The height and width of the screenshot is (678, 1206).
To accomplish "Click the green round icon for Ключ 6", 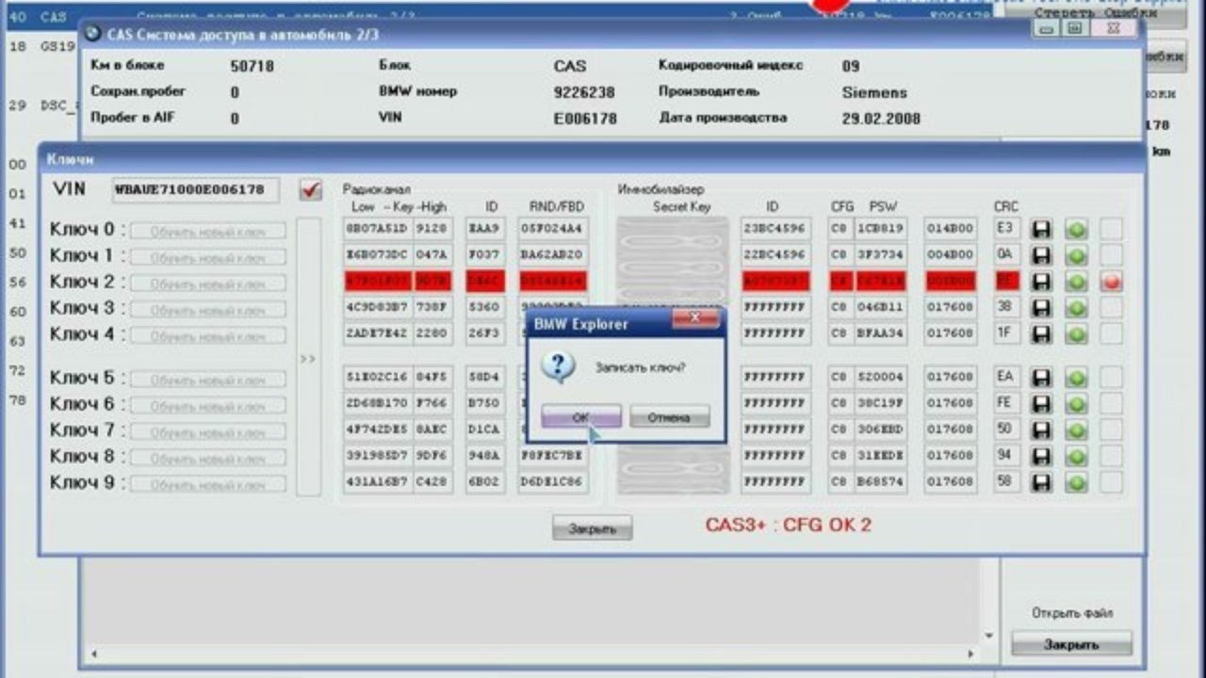I will pyautogui.click(x=1076, y=404).
